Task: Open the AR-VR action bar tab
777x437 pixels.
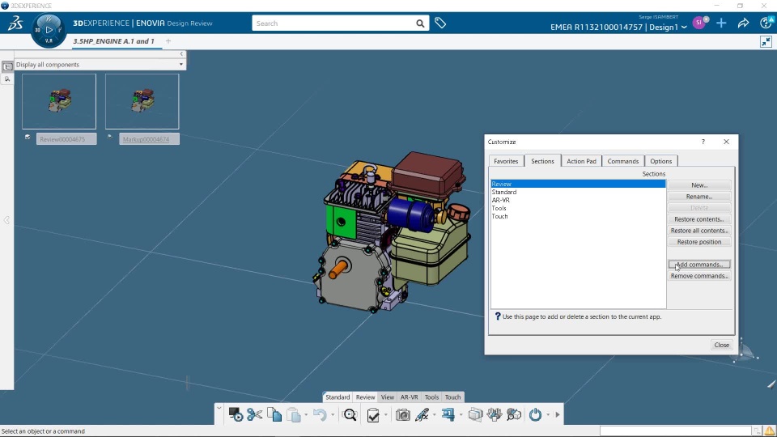Action: (410, 397)
